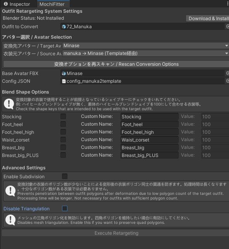
Task: Open the Source Avatar manuka → Minase dropdown
Action: coord(146,53)
